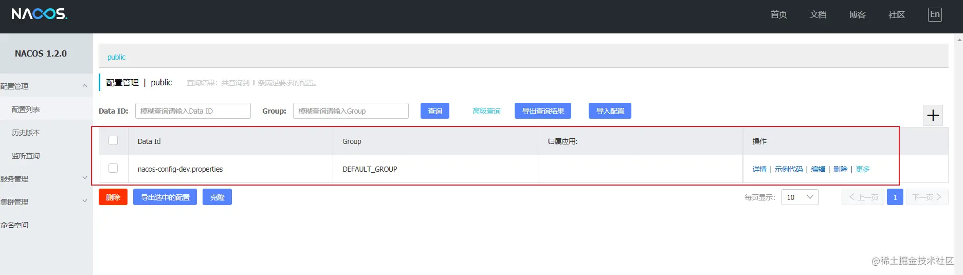This screenshot has width=963, height=275.
Task: Open the page size dropdown showing 10
Action: [800, 197]
